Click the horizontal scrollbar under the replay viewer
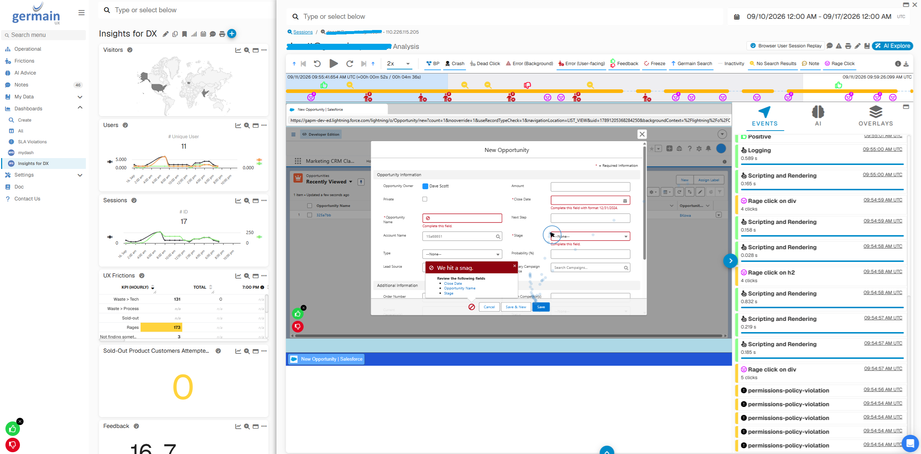The image size is (921, 454). coord(509,336)
